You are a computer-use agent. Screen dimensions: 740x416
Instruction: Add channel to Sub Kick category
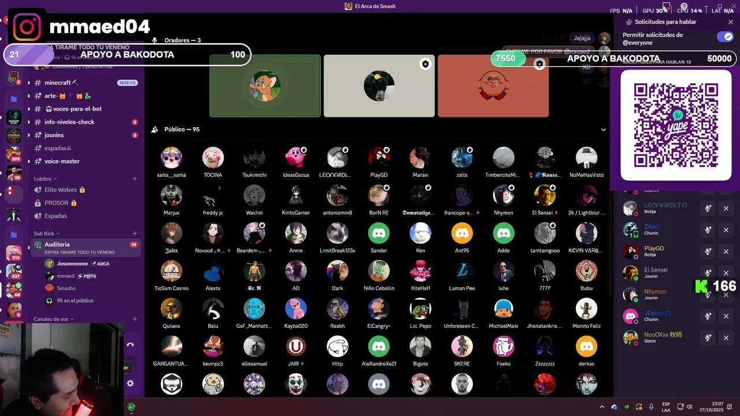[x=135, y=234]
